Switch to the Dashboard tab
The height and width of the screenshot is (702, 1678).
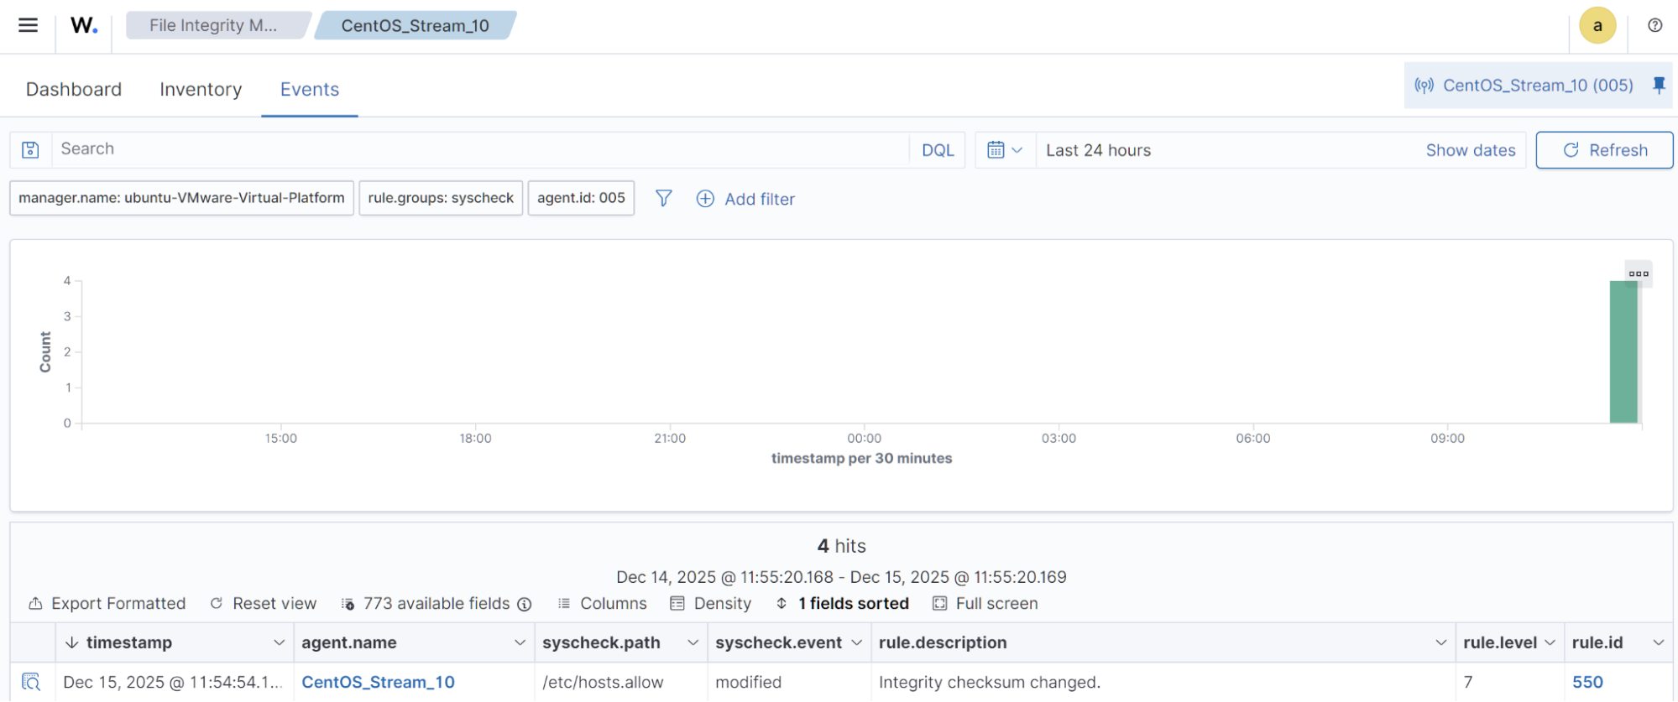[x=74, y=89]
